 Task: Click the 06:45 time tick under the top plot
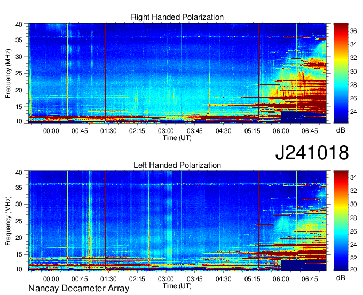click(x=310, y=131)
